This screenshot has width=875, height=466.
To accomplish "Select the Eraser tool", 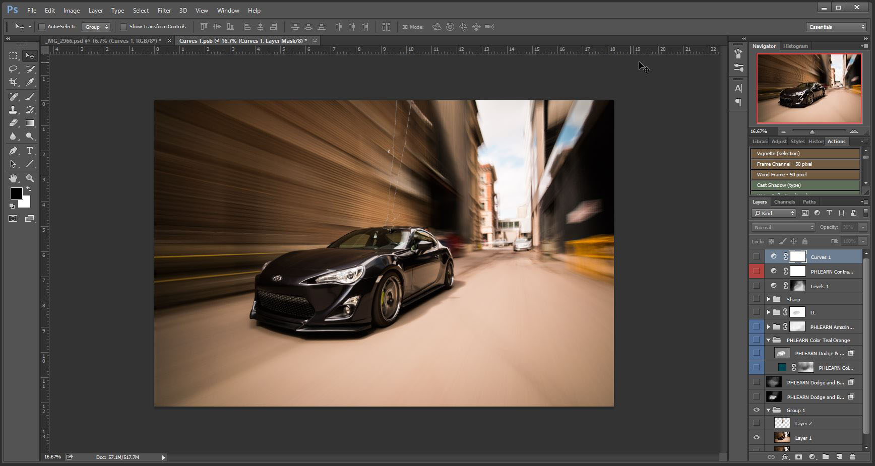I will pos(14,123).
